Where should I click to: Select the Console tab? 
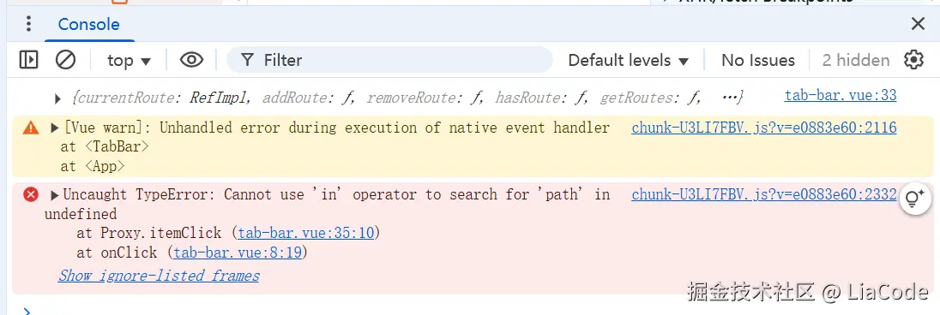pos(88,25)
